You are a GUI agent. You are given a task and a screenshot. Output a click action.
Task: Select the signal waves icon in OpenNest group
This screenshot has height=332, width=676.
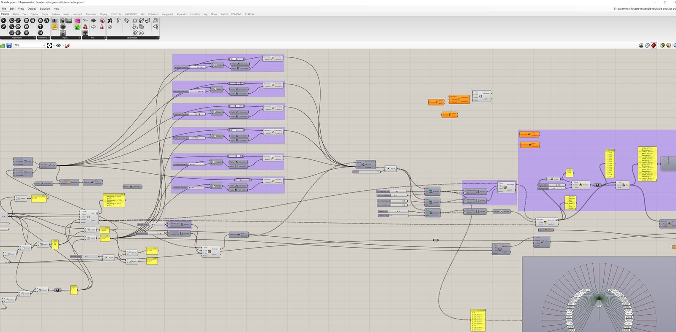[x=110, y=27]
